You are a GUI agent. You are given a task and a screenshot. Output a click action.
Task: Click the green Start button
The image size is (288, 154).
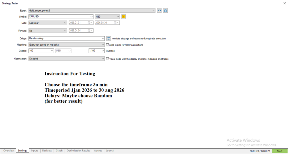coord(280,151)
